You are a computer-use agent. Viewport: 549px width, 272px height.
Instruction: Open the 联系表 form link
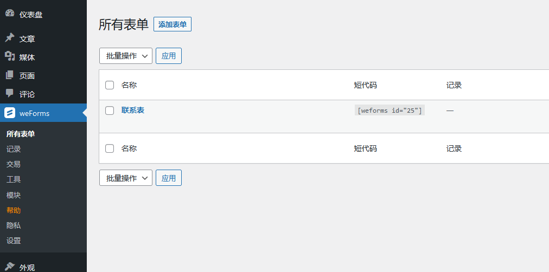(133, 110)
